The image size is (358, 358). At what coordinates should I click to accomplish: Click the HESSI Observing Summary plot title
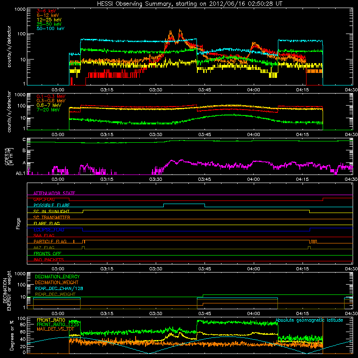pos(190,4)
